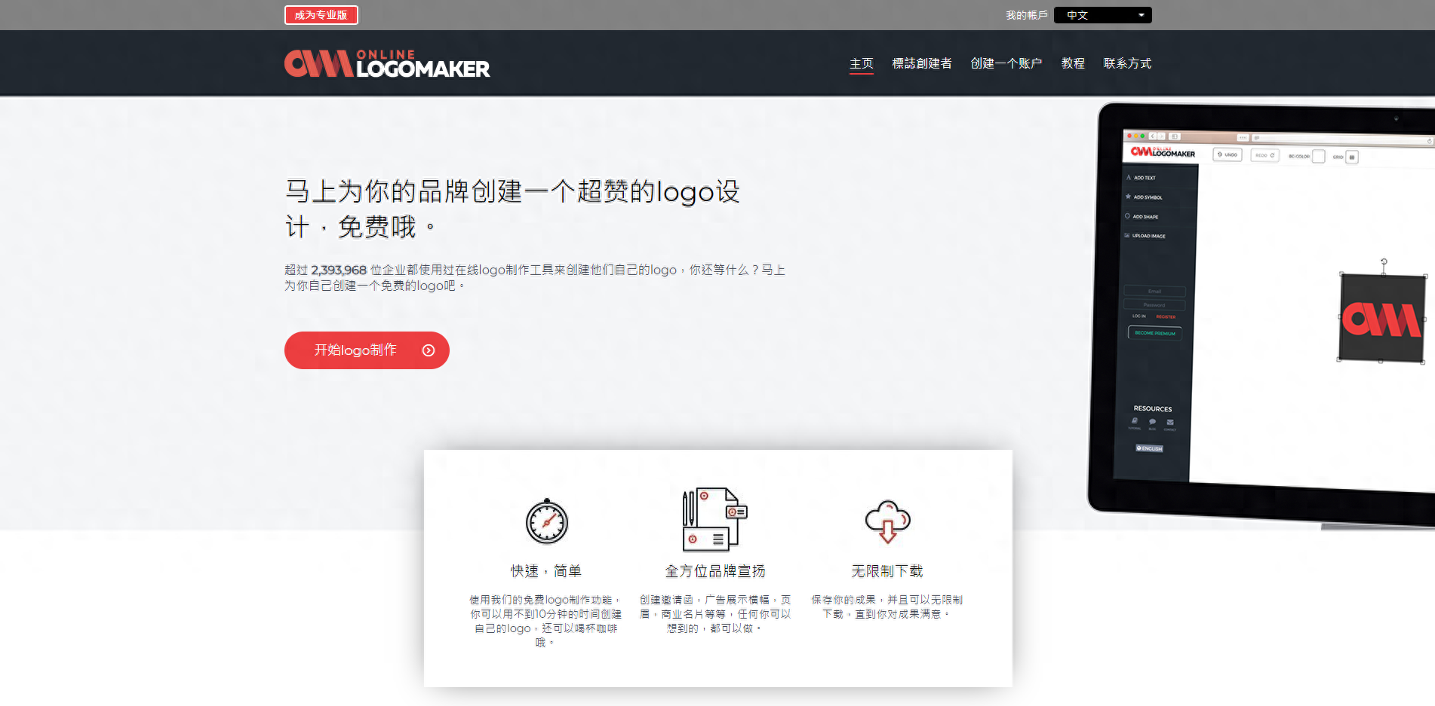Open the 中文 language dropdown
Image resolution: width=1435 pixels, height=706 pixels.
(1102, 14)
